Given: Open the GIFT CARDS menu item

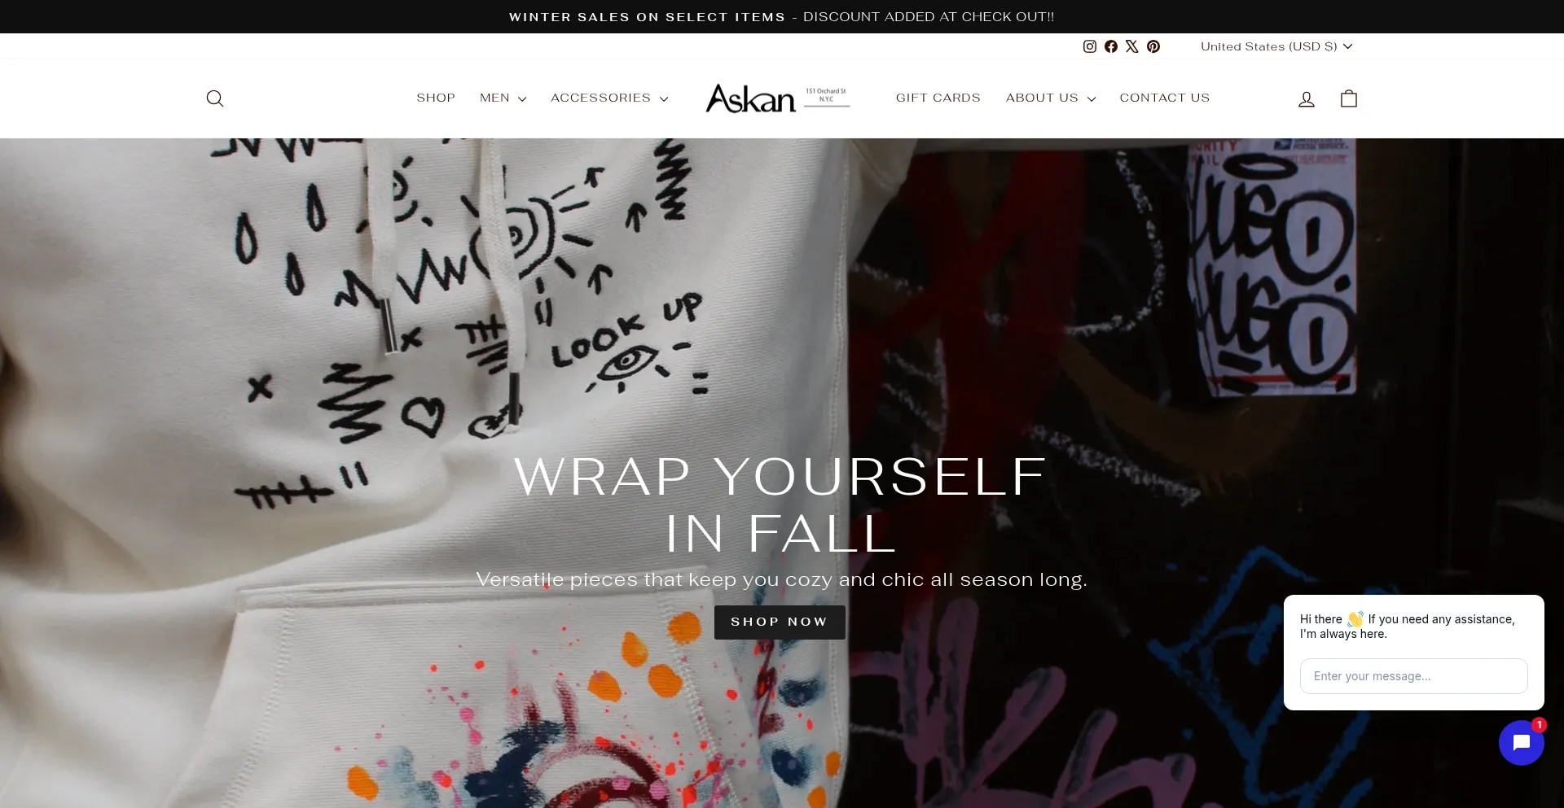Looking at the screenshot, I should 938,98.
